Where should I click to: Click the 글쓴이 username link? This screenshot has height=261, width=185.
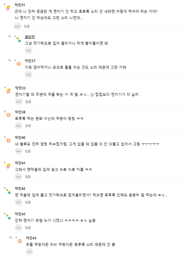click(30, 36)
